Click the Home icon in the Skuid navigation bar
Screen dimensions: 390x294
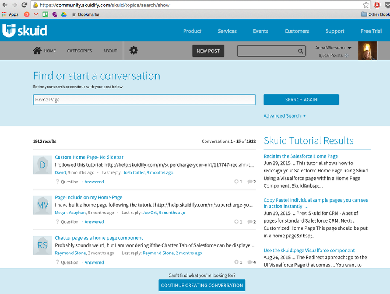coord(37,50)
